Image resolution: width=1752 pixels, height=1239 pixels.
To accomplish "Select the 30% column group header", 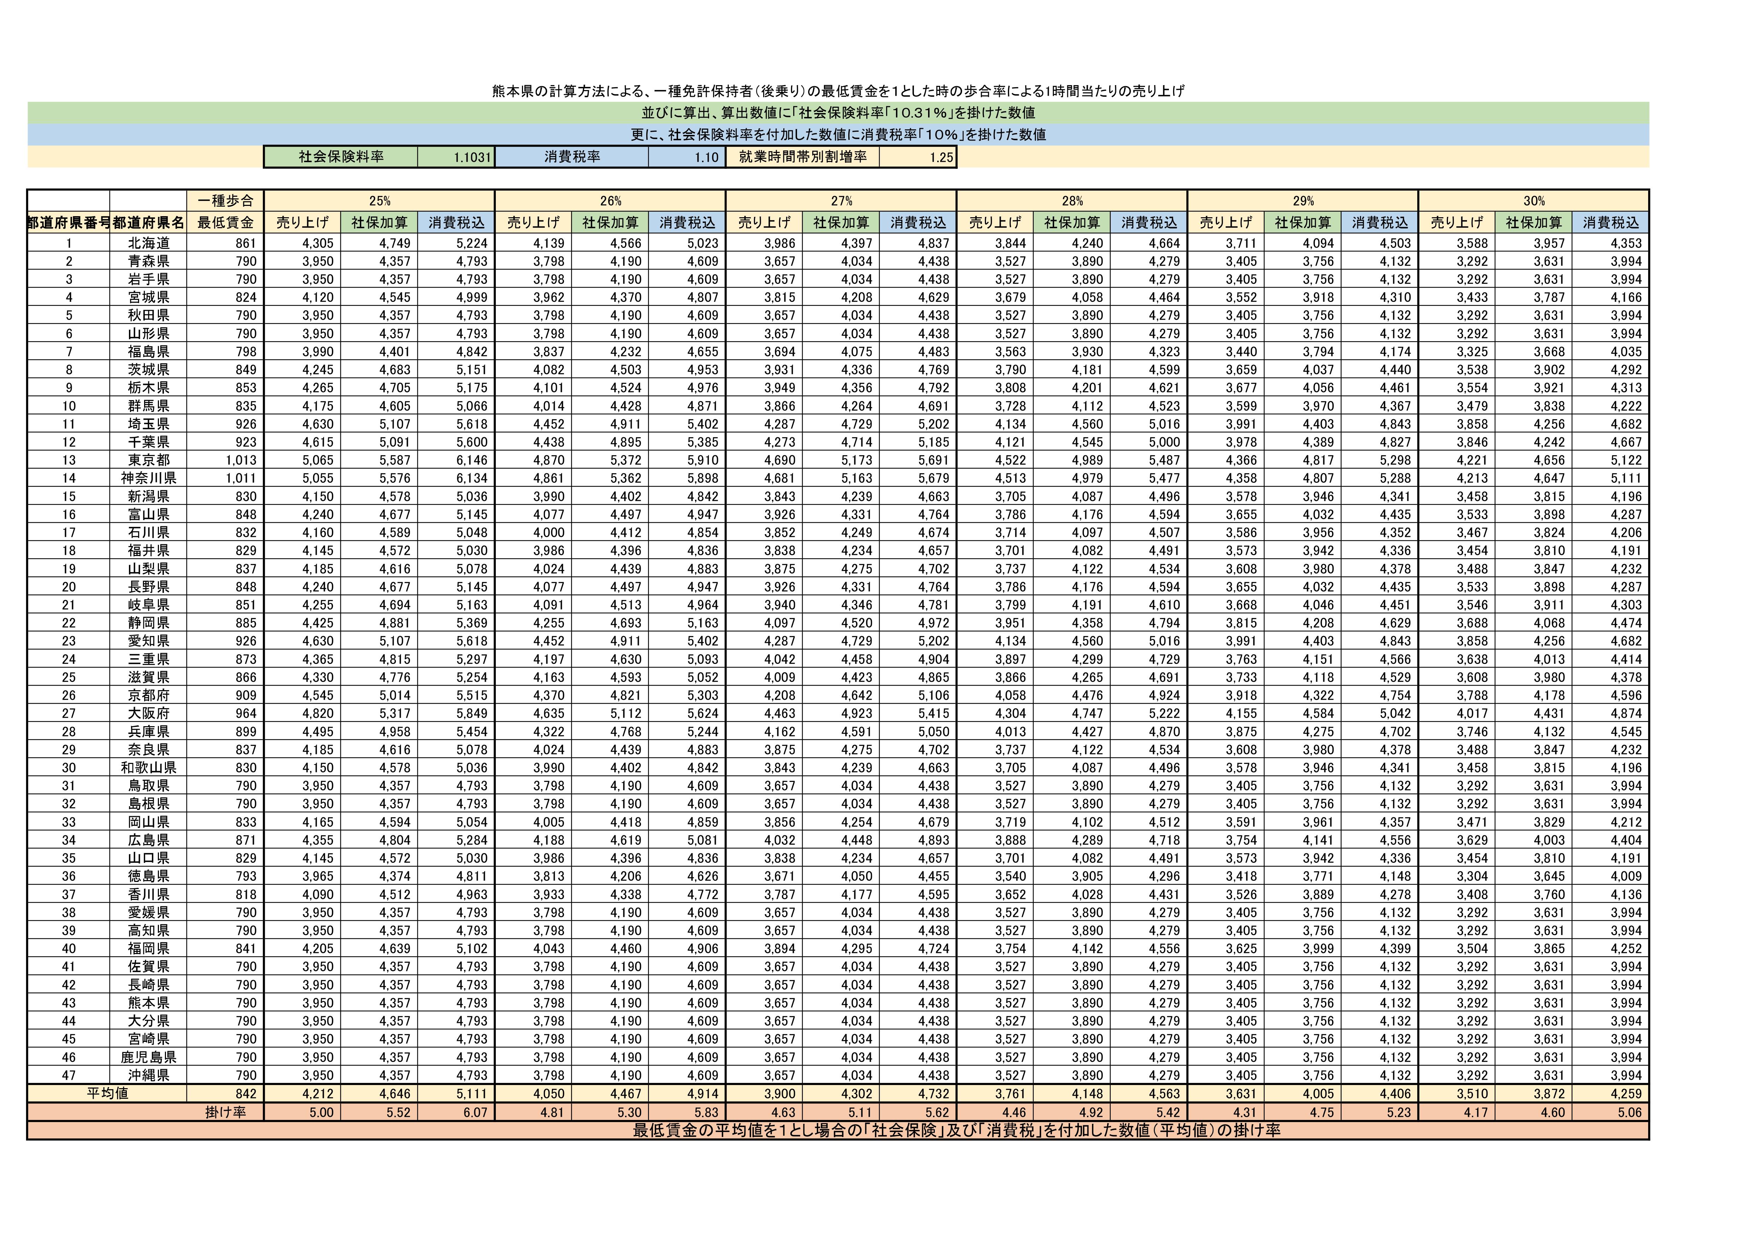I will tap(1534, 201).
